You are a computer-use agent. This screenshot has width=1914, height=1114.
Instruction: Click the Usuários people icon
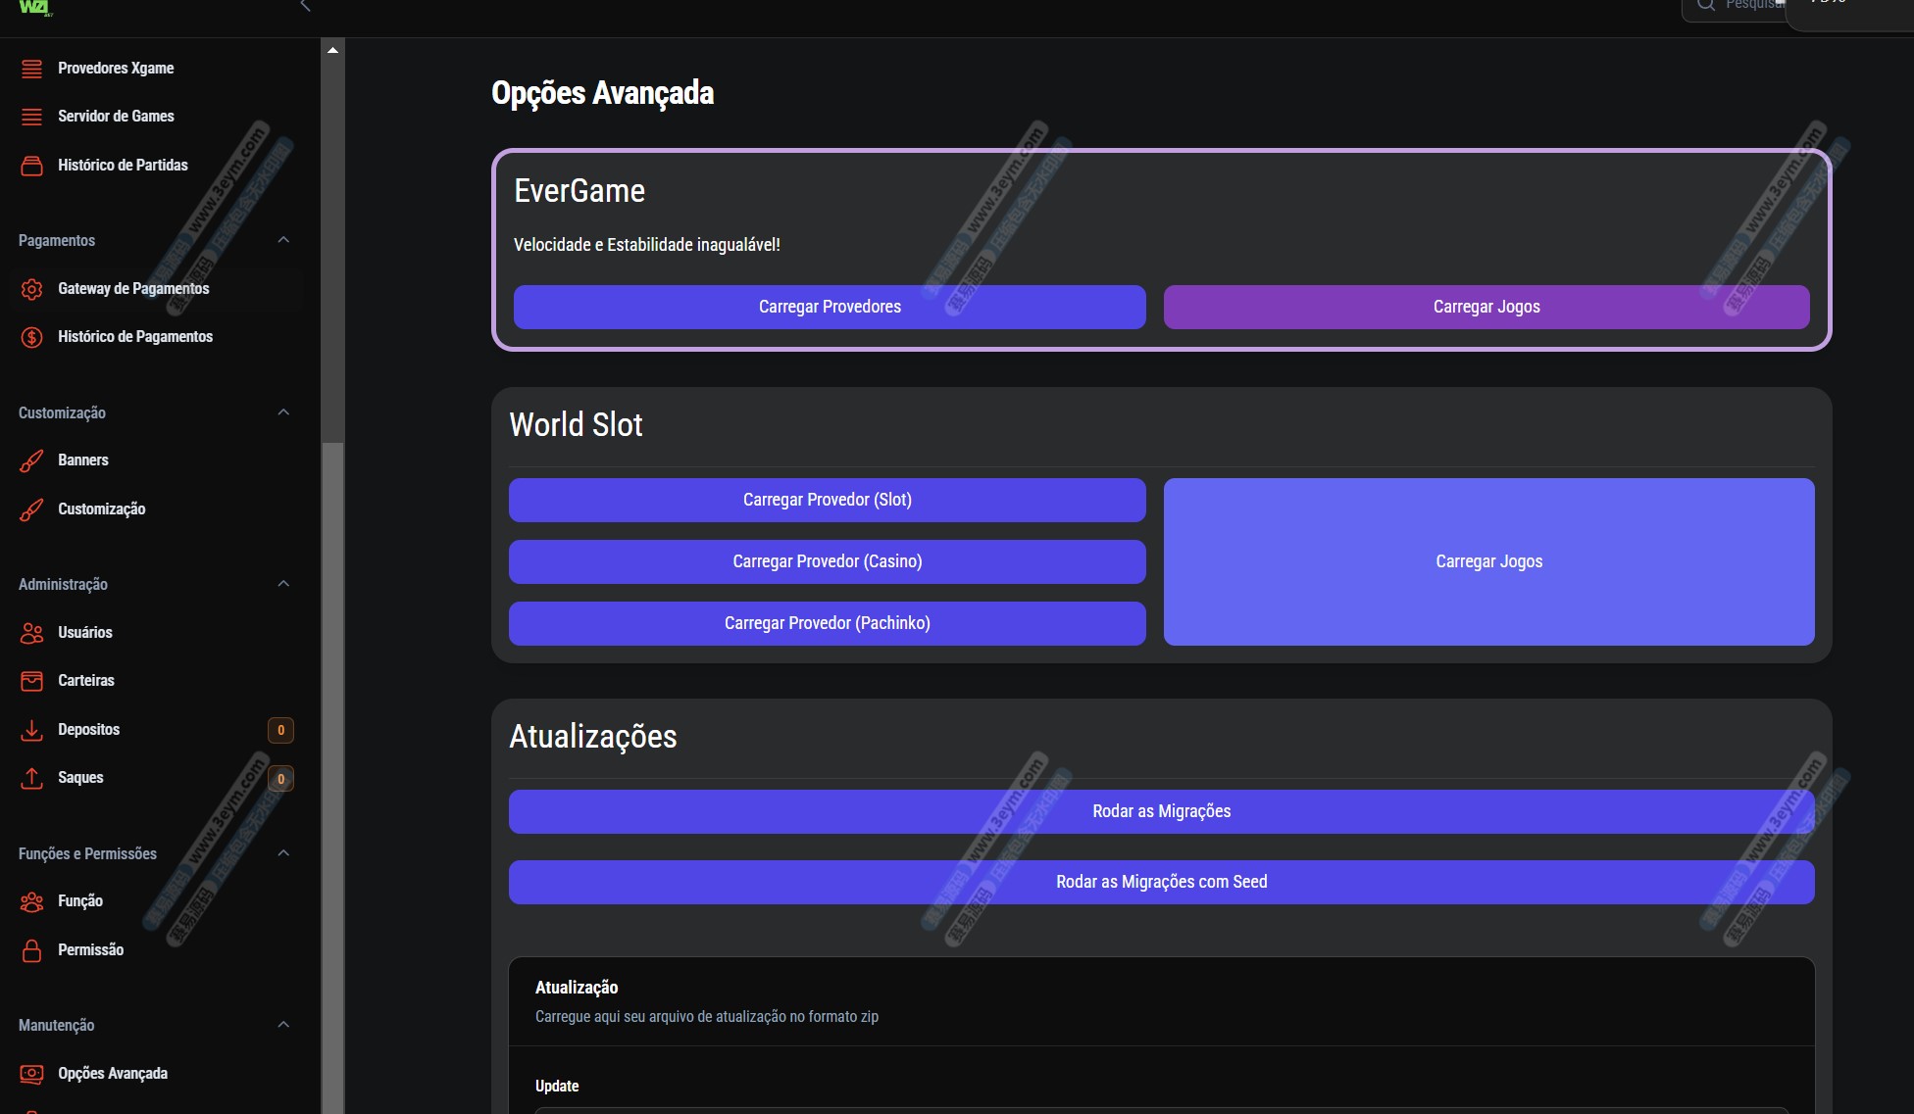[31, 633]
